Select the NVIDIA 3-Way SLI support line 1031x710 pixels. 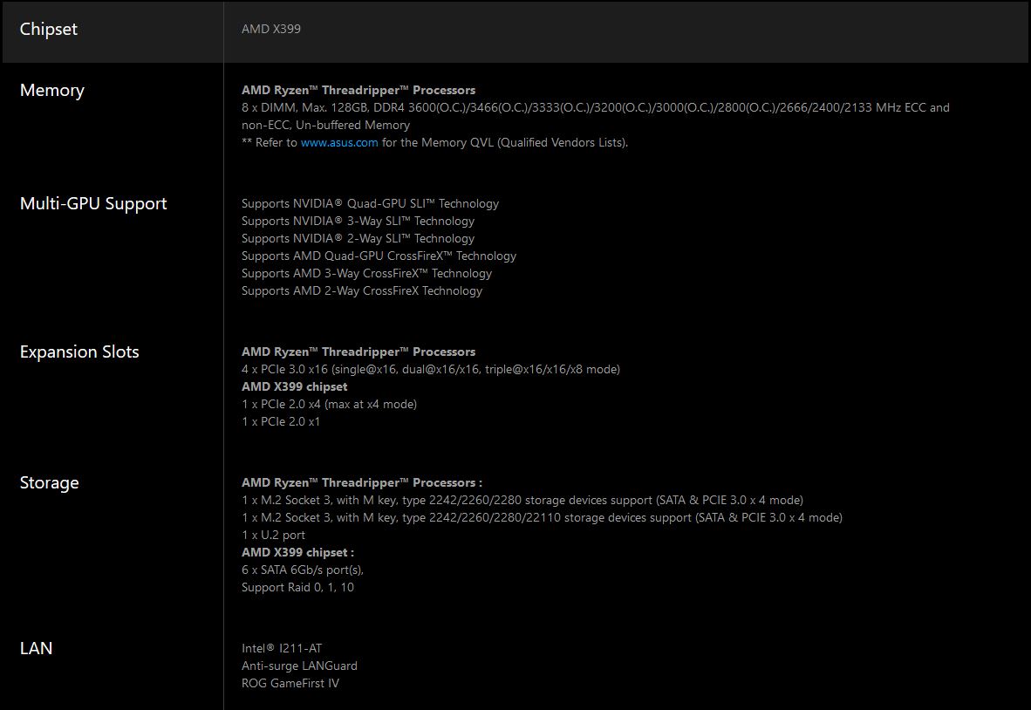(358, 221)
